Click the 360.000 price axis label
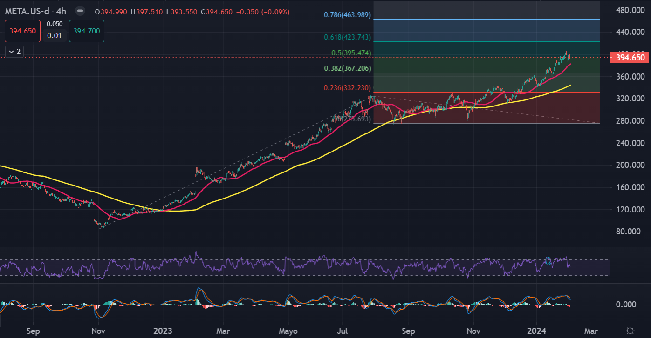Image resolution: width=651 pixels, height=338 pixels. [x=630, y=76]
